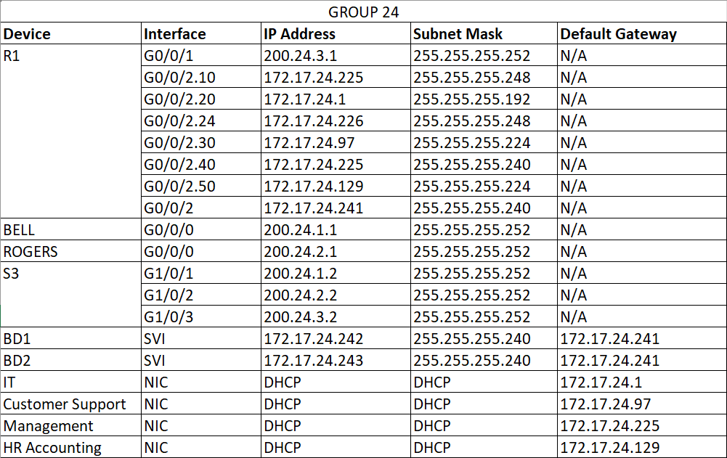Select the G0/0/2.50 interface cell

(201, 187)
